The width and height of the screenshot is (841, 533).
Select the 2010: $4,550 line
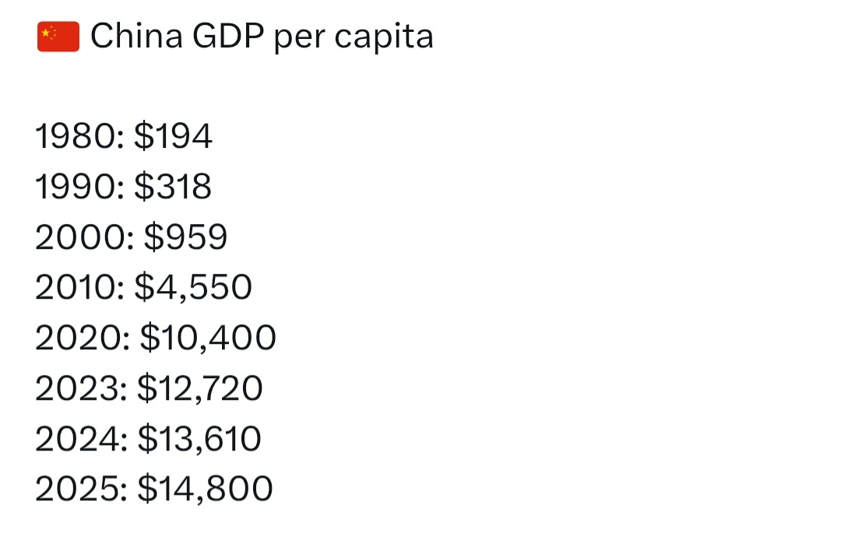tap(144, 287)
